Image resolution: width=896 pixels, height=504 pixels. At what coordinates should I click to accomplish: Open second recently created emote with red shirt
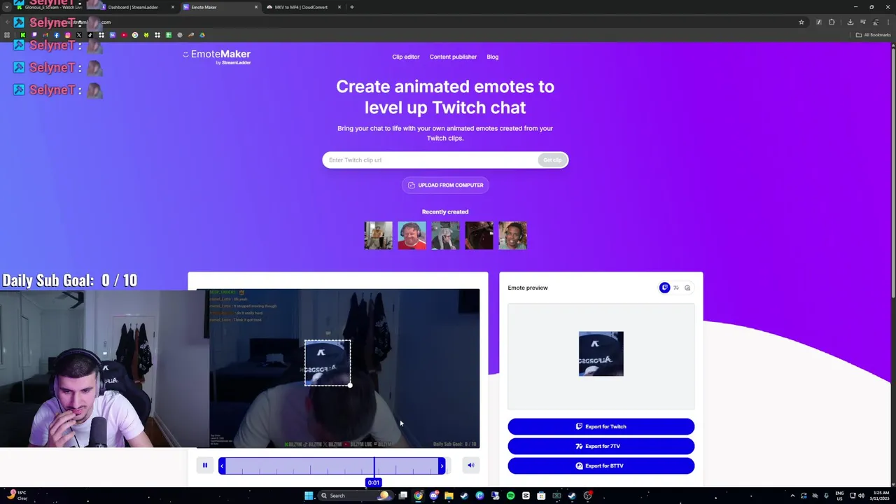412,235
